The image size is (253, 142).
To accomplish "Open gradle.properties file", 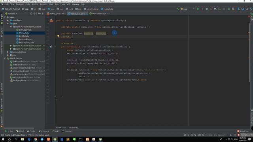I will click(20, 74).
